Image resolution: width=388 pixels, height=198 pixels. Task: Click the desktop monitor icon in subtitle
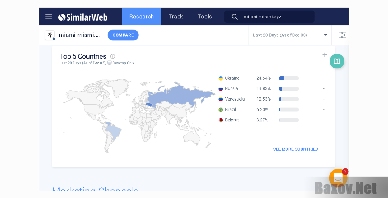[109, 63]
